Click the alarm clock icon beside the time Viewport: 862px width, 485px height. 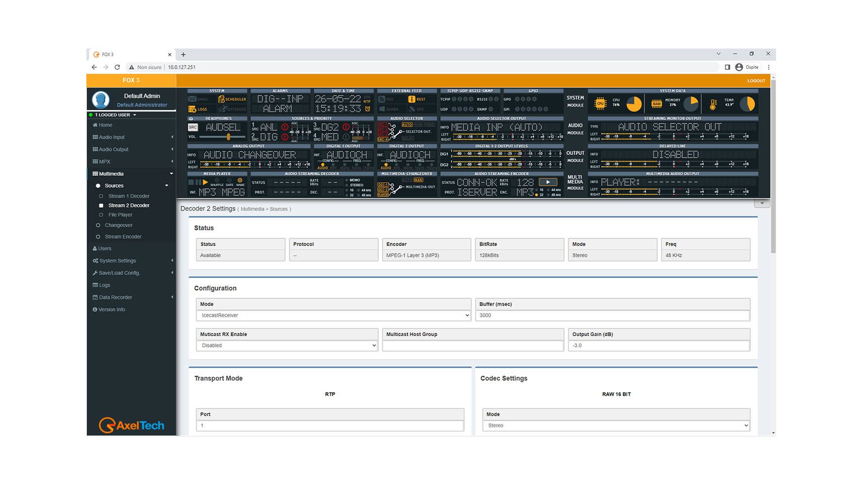(x=368, y=109)
